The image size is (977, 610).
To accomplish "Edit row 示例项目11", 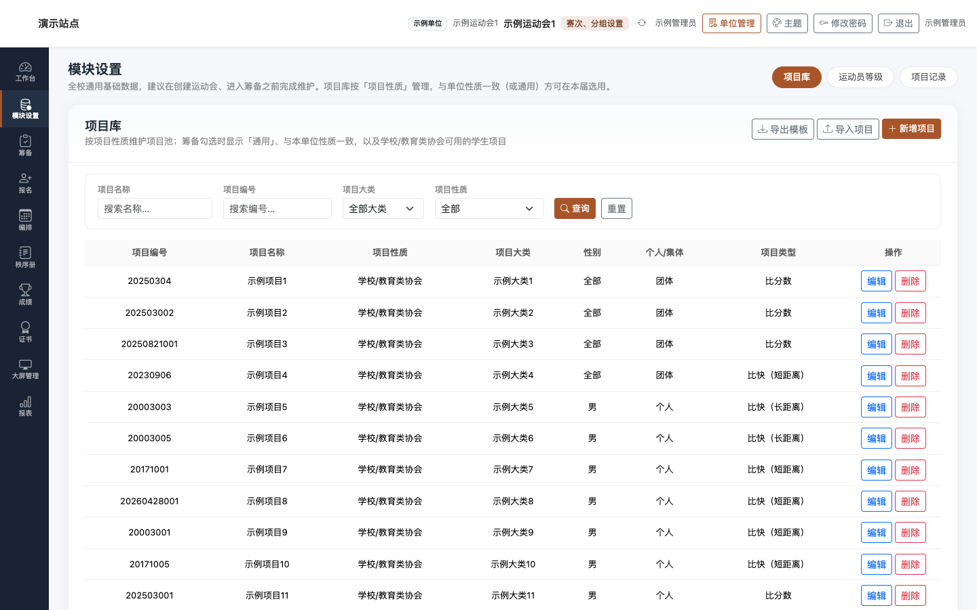I will click(877, 596).
